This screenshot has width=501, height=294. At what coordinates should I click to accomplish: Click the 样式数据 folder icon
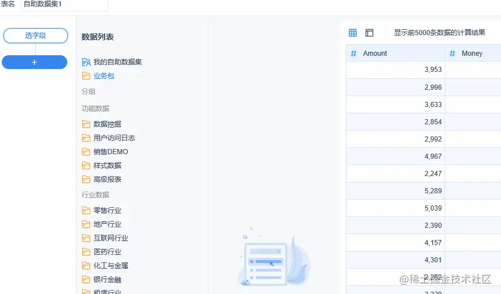tap(86, 165)
